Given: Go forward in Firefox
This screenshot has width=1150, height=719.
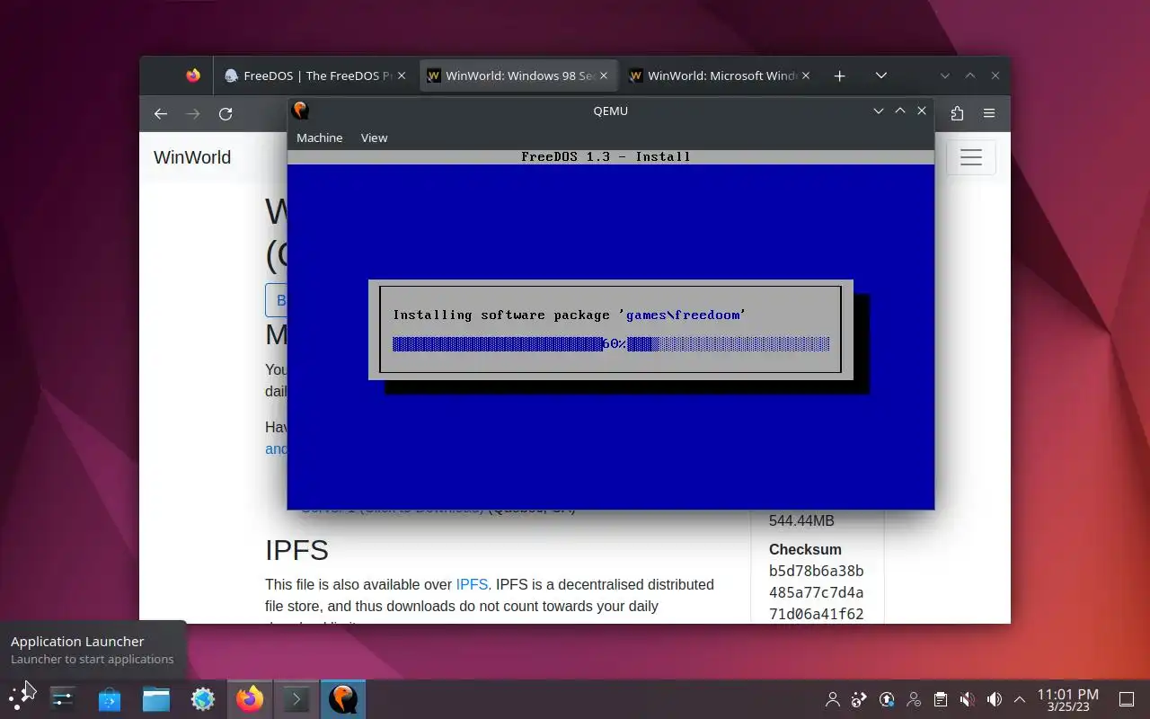Looking at the screenshot, I should point(193,113).
